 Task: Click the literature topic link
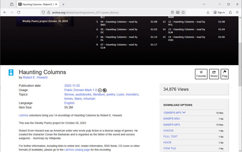click(99, 94)
